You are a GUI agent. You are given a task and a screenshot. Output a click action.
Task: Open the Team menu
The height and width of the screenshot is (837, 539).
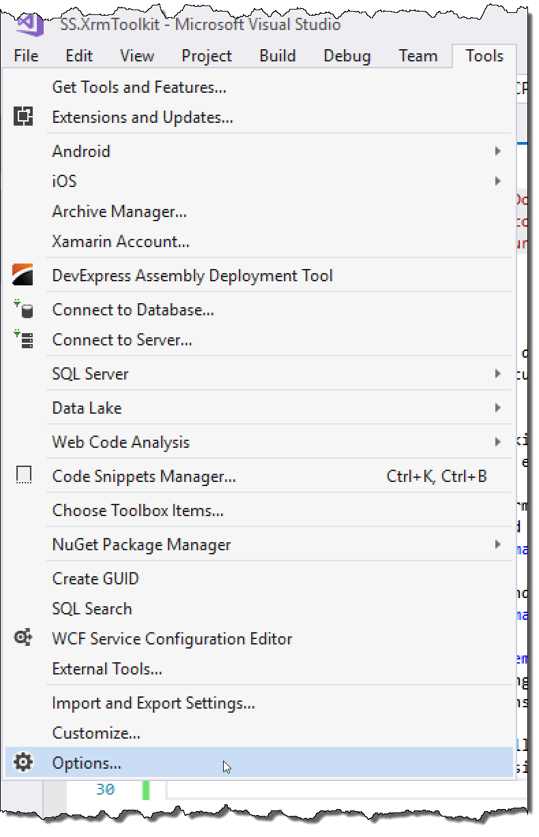418,56
